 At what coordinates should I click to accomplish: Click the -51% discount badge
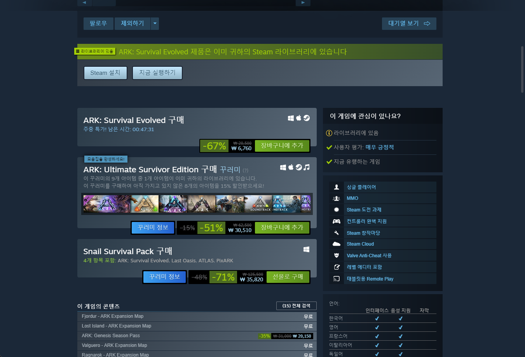(211, 228)
